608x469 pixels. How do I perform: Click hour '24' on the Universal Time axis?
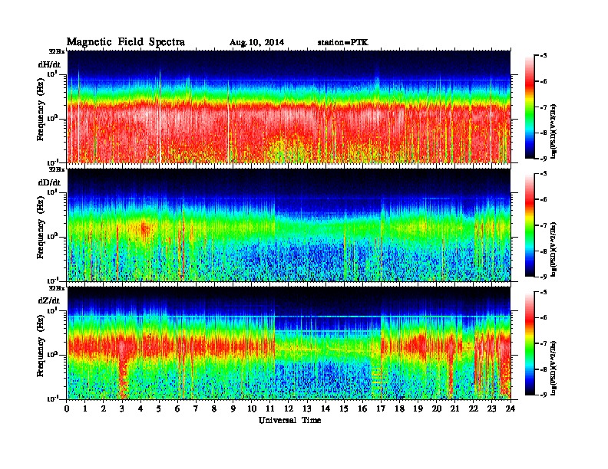coord(511,408)
